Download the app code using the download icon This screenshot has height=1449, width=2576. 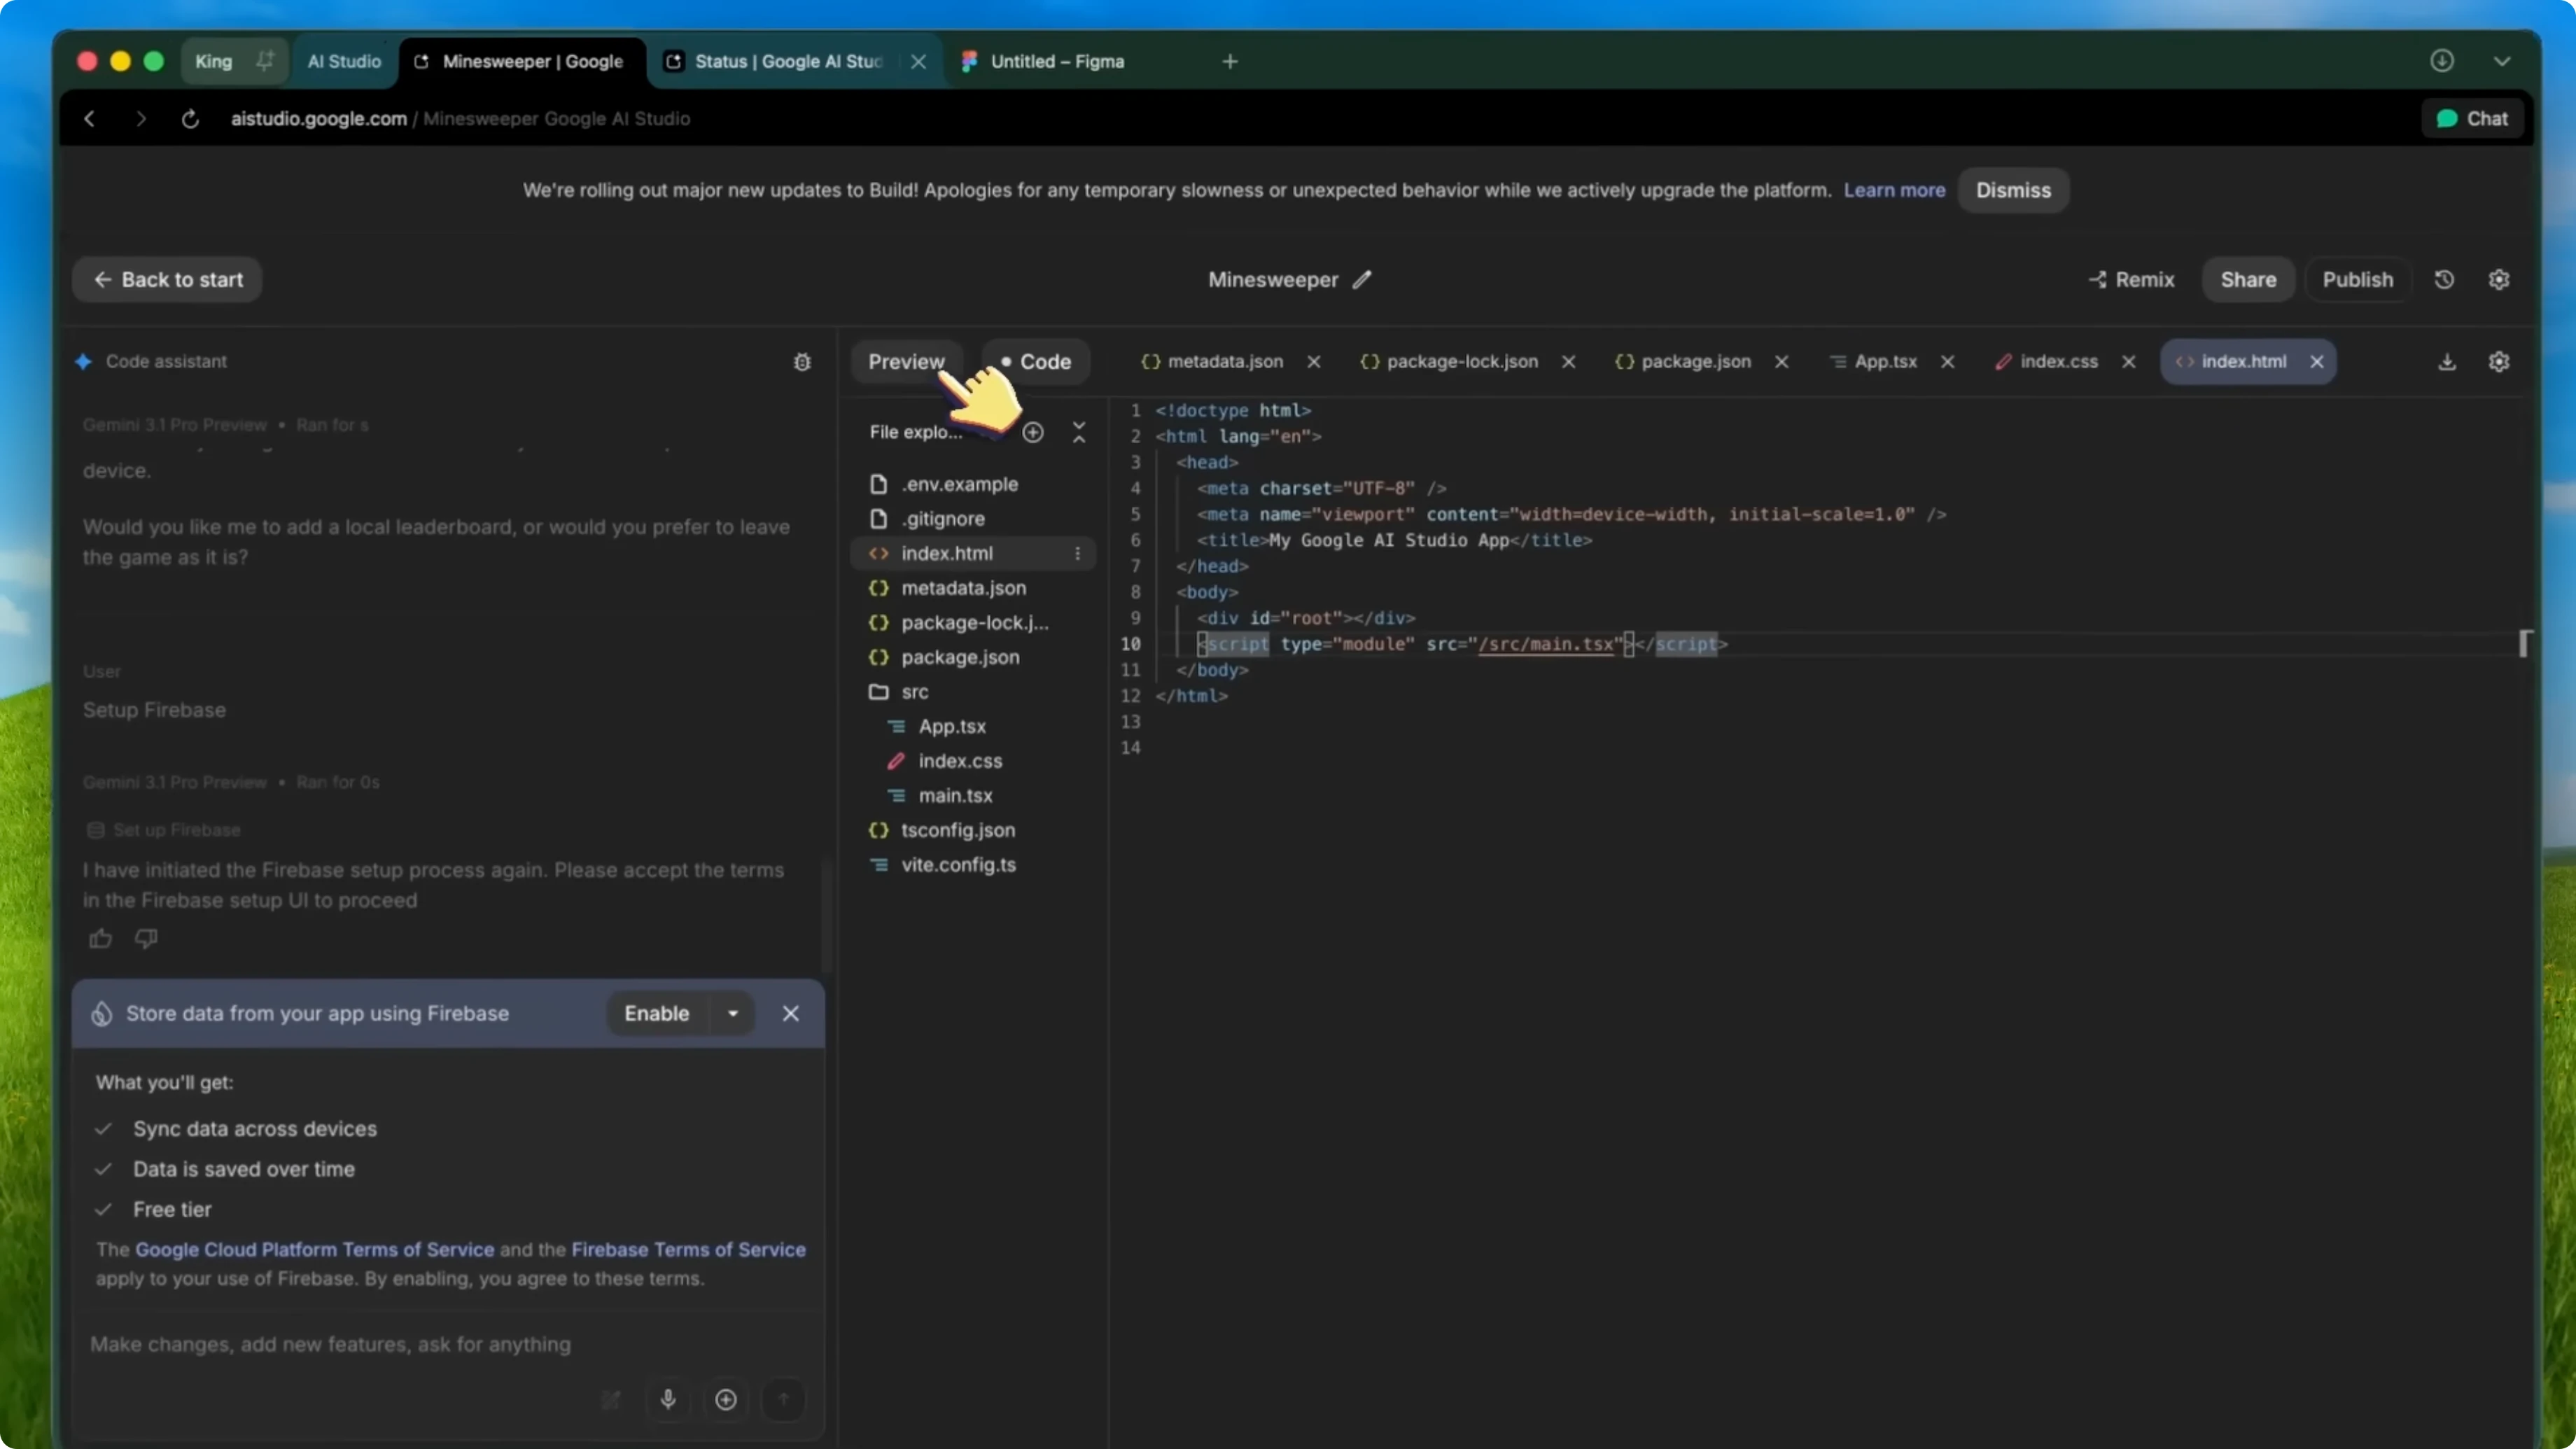pos(2447,361)
